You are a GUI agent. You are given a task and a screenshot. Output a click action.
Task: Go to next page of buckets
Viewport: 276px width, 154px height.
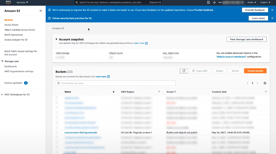[257, 83]
